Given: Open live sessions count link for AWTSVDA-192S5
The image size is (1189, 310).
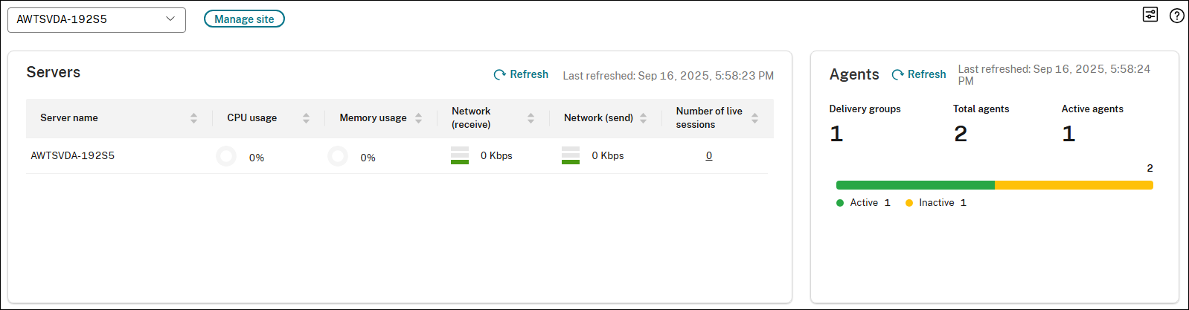Looking at the screenshot, I should pos(709,156).
